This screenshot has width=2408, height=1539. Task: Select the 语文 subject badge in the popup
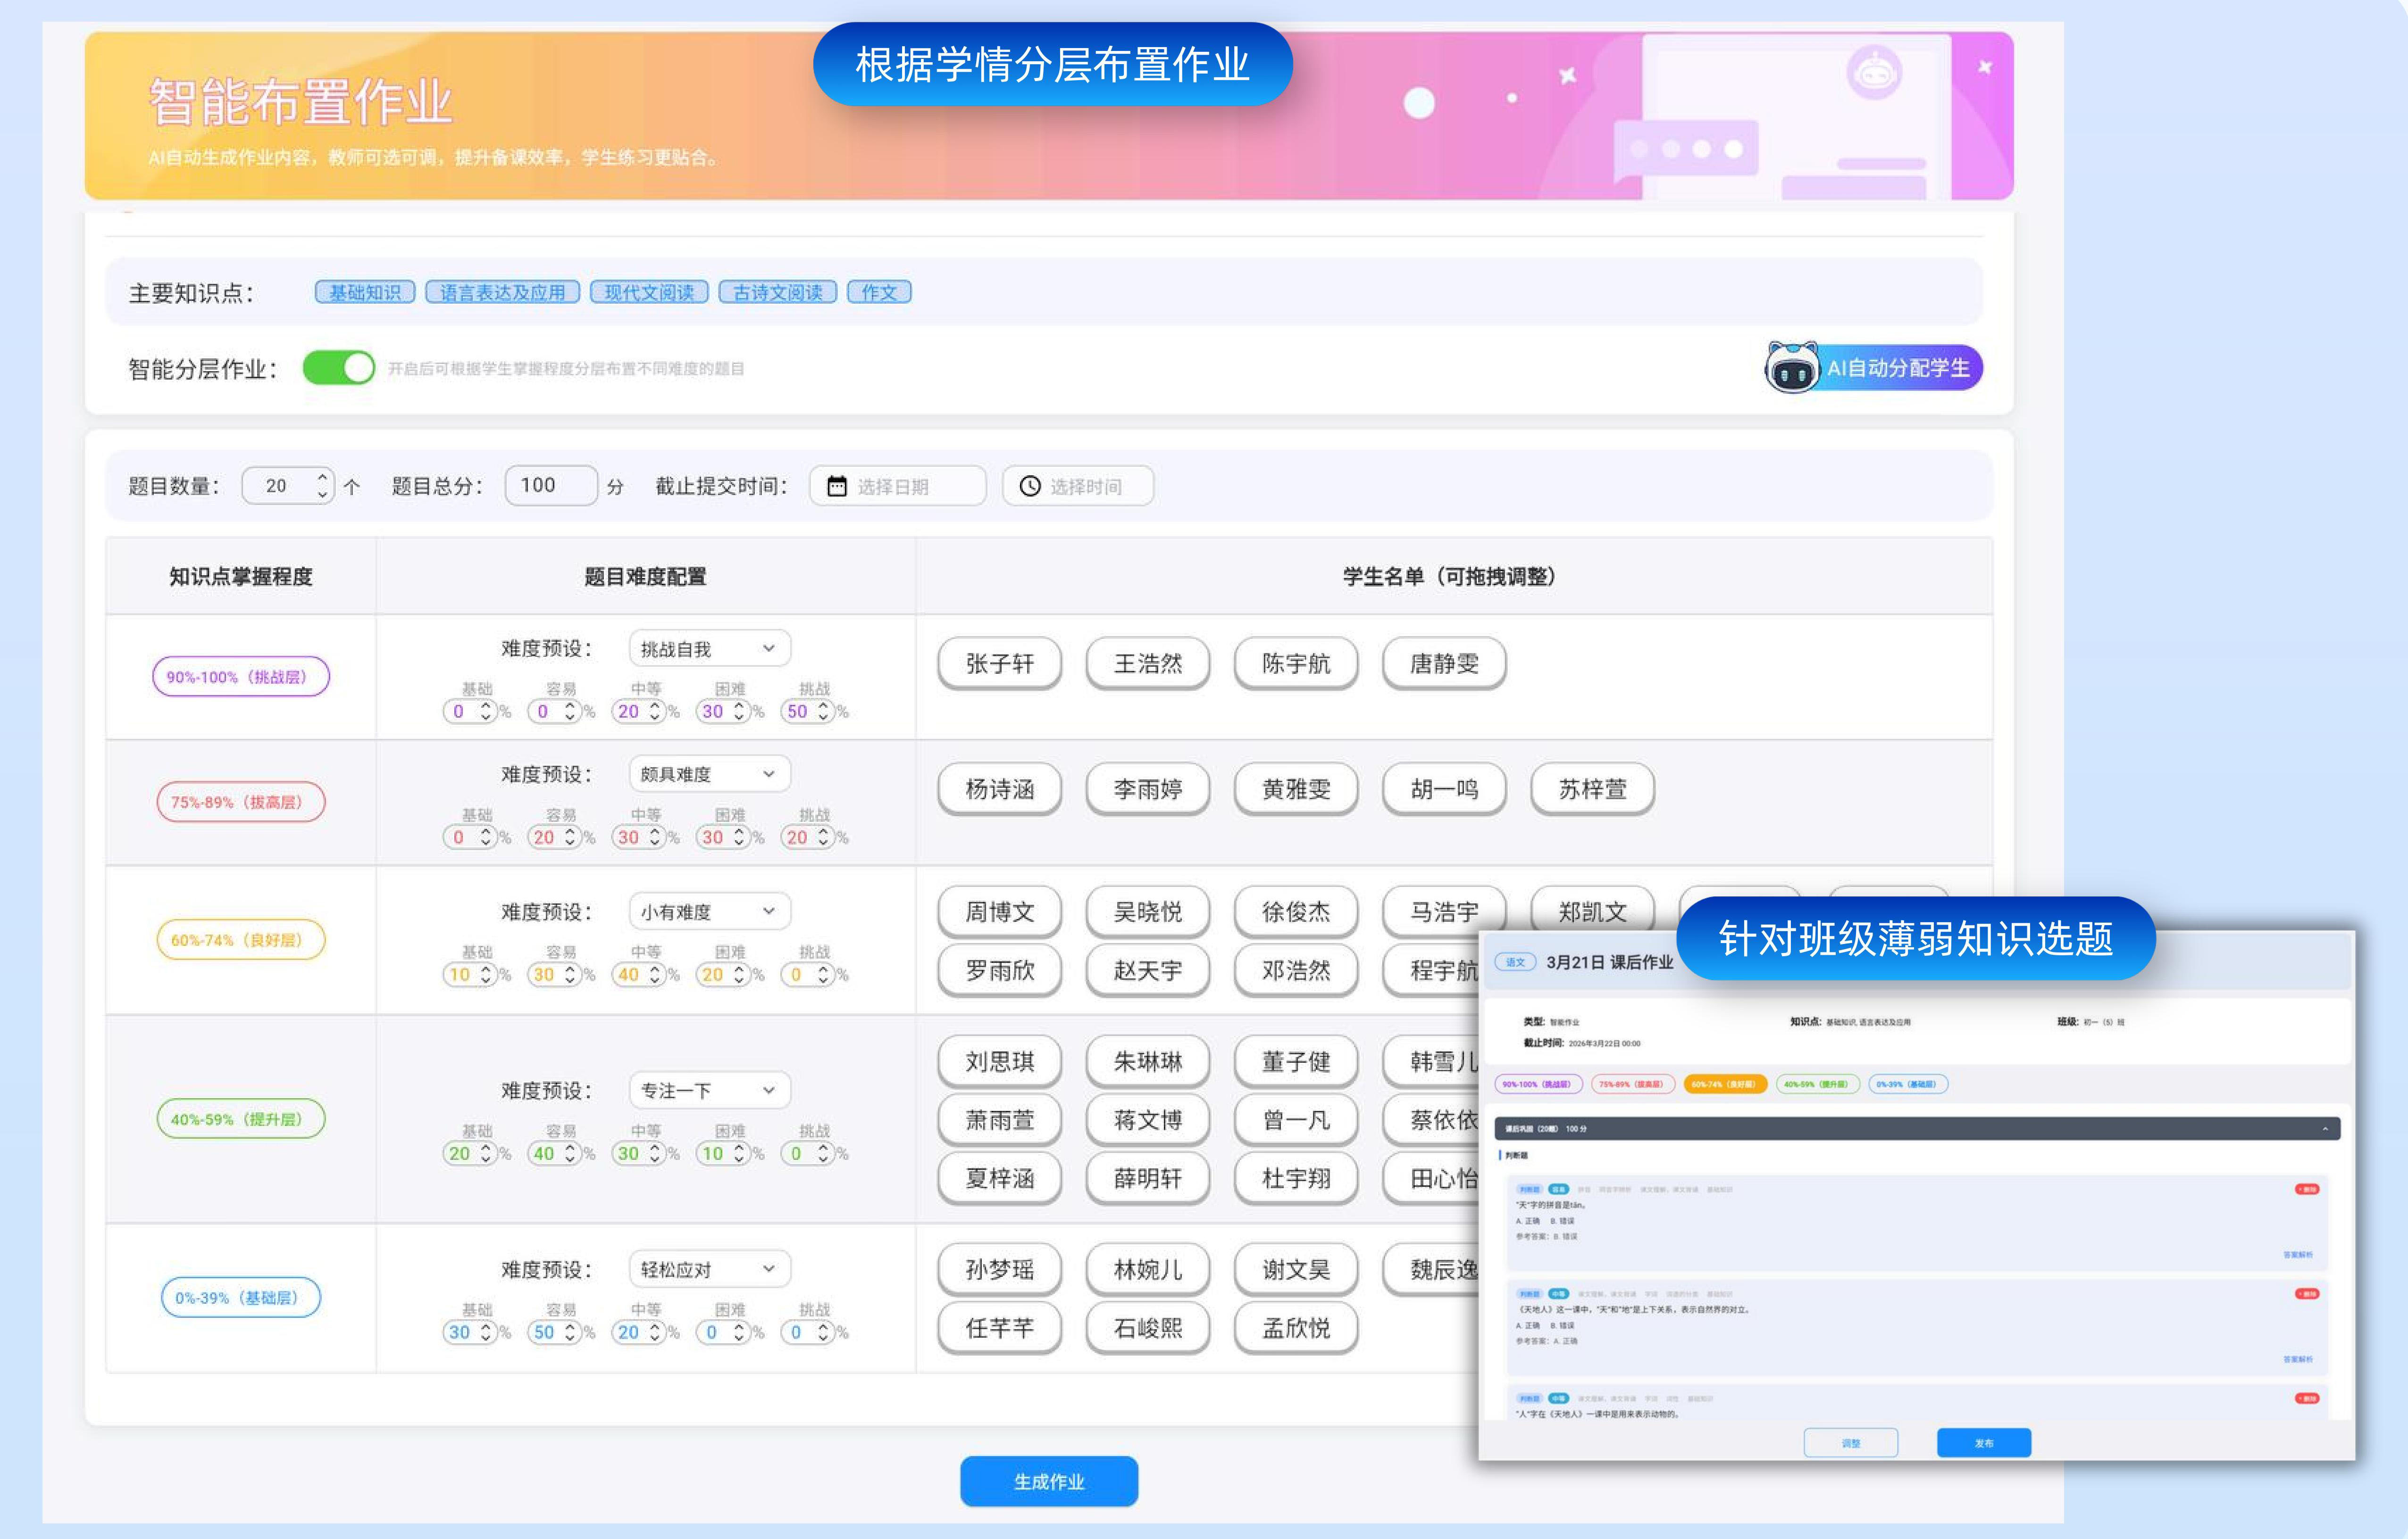coord(1517,961)
